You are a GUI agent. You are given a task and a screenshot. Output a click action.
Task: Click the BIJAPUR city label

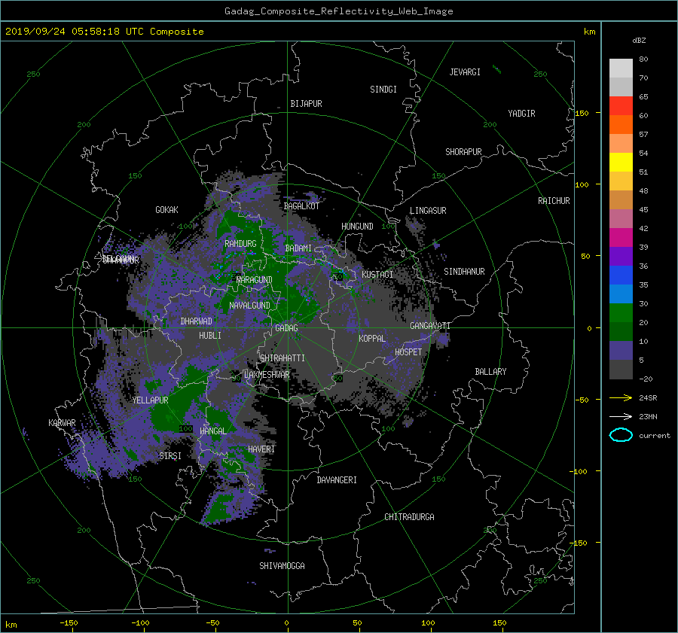tap(306, 104)
